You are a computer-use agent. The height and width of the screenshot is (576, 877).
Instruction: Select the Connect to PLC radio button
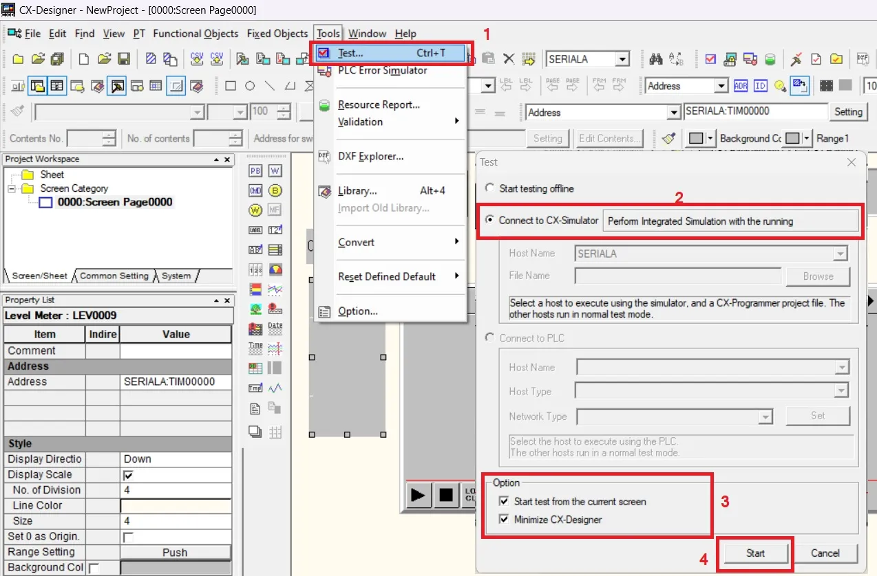click(489, 337)
